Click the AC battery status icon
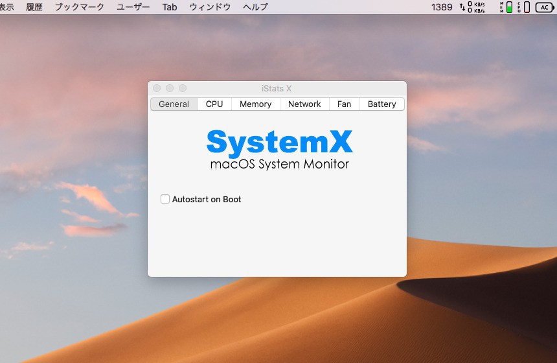 coord(545,7)
